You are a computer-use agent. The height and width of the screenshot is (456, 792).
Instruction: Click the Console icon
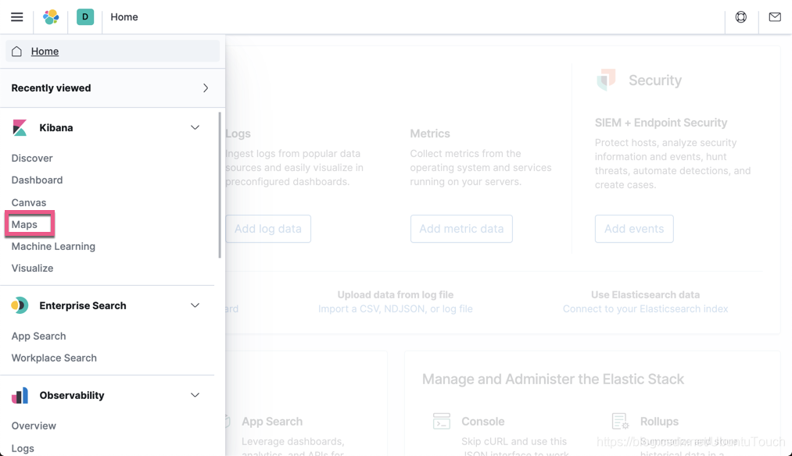pyautogui.click(x=442, y=421)
